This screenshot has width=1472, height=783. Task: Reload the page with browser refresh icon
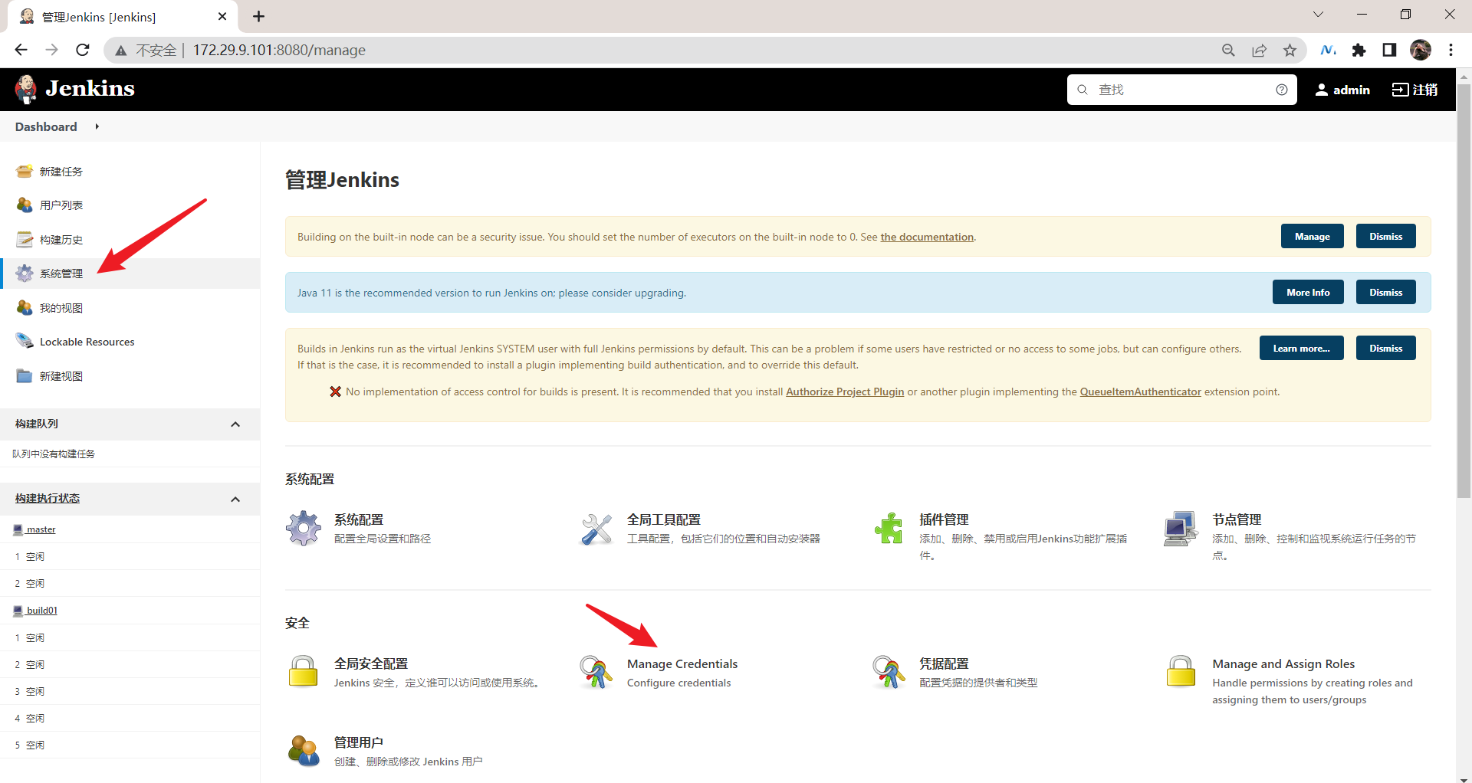[83, 50]
